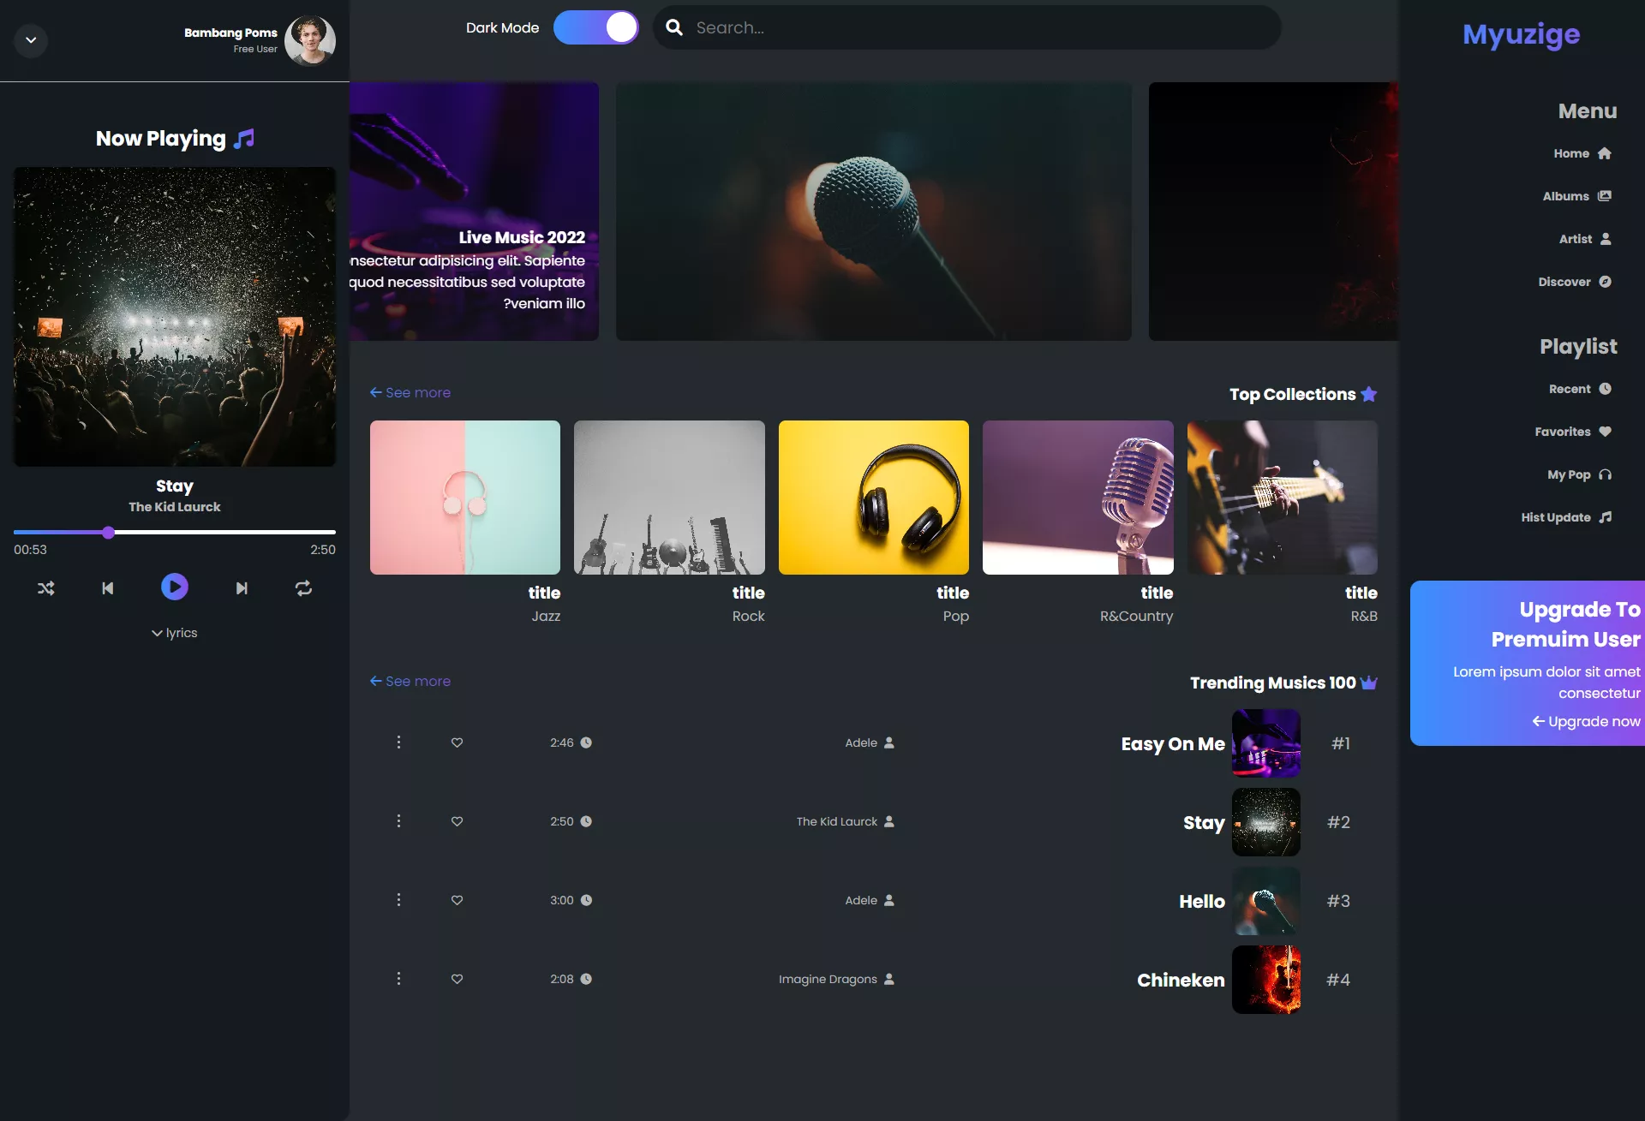Open the Pop collection headphones thumbnail
The height and width of the screenshot is (1121, 1645).
(873, 498)
